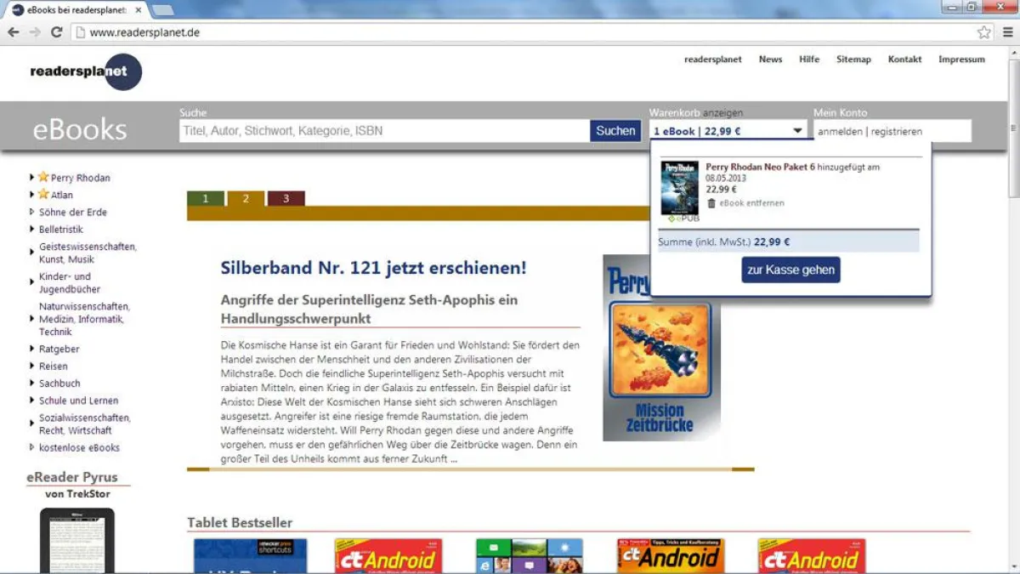
Task: Open the Kontakt menu item
Action: point(904,60)
